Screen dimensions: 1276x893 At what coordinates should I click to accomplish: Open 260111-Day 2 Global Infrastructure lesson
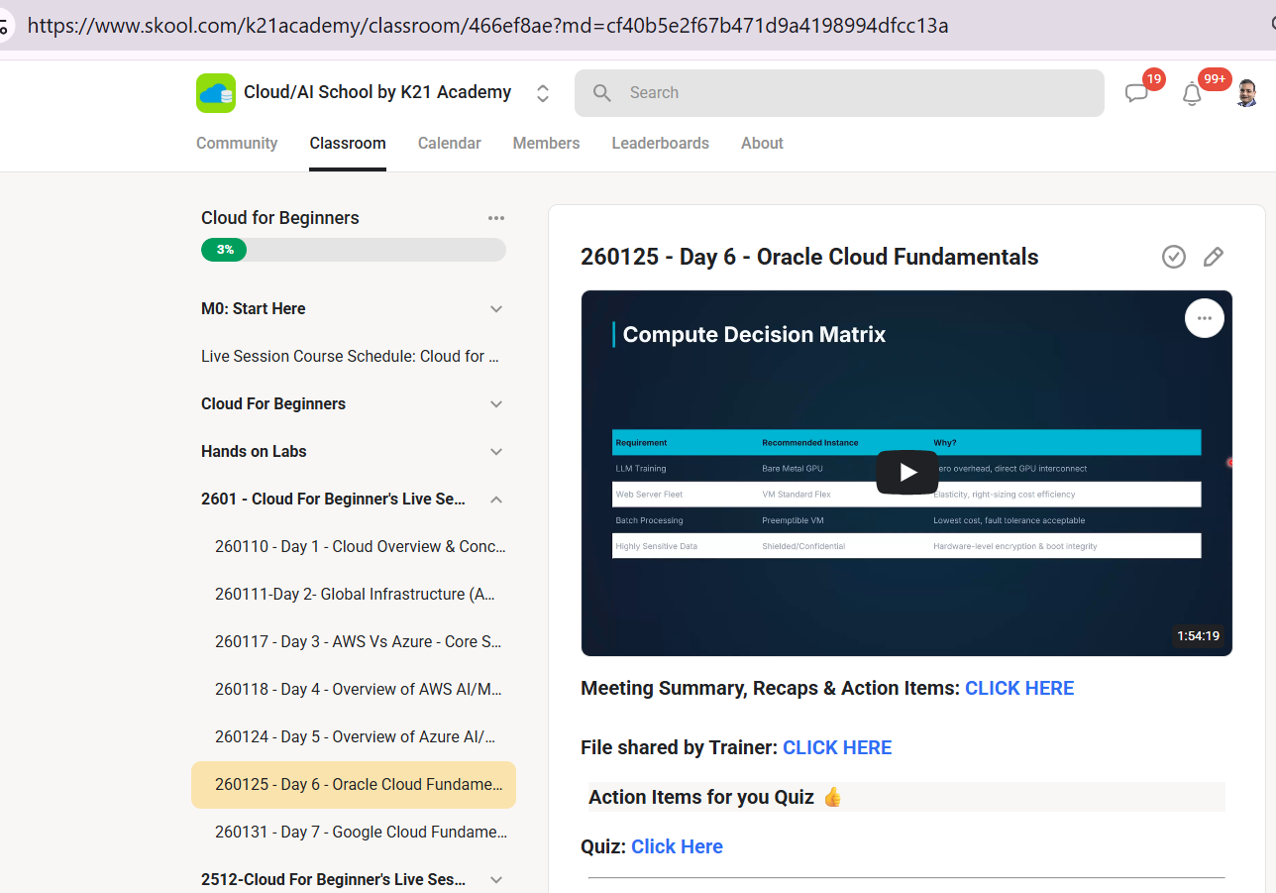[354, 595]
